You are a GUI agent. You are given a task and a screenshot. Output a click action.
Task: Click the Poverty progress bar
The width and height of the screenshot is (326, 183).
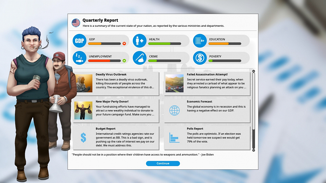click(225, 61)
